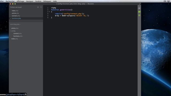Click the AirPlay icon in menu bar

click(168, 1)
